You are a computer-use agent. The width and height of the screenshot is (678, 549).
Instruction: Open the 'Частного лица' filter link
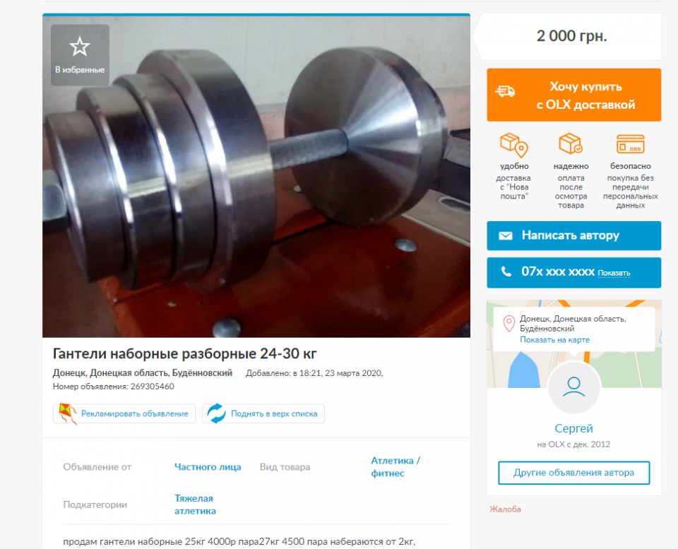pos(208,467)
